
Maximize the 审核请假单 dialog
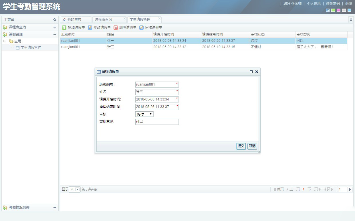pyautogui.click(x=251, y=72)
